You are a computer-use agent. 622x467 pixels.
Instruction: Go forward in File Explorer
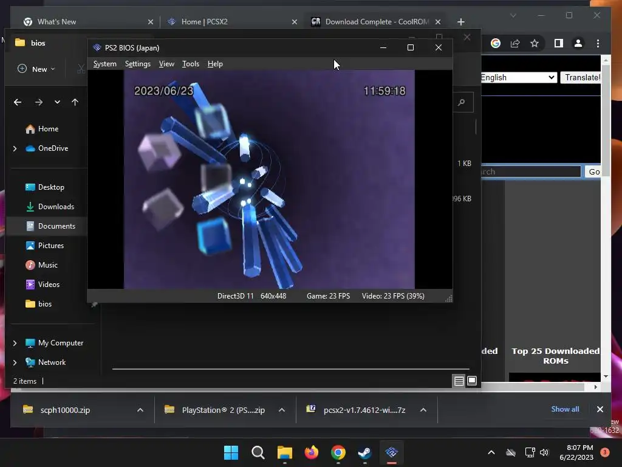(x=38, y=102)
